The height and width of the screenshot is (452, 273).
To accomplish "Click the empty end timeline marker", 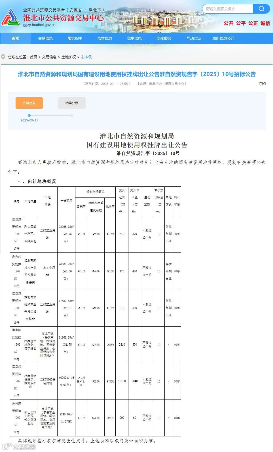I will pos(72,115).
